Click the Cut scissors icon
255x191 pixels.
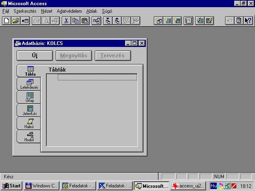coord(67,21)
